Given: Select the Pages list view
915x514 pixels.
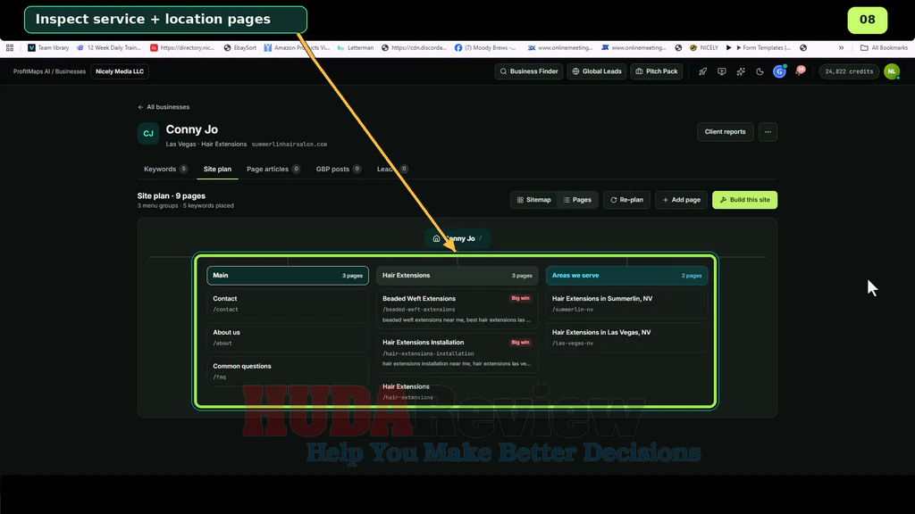Looking at the screenshot, I should pyautogui.click(x=577, y=200).
